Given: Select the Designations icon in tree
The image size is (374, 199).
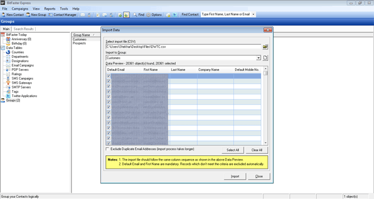Looking at the screenshot, I should [x=8, y=61].
